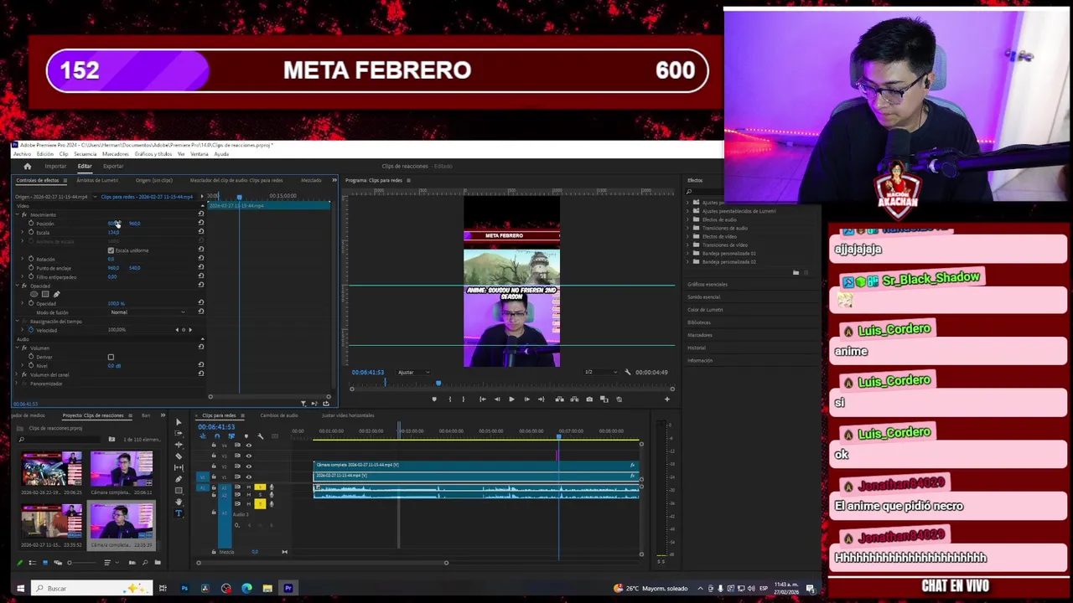Switch to the Exportar workspace tab
The height and width of the screenshot is (603, 1073).
coord(113,167)
